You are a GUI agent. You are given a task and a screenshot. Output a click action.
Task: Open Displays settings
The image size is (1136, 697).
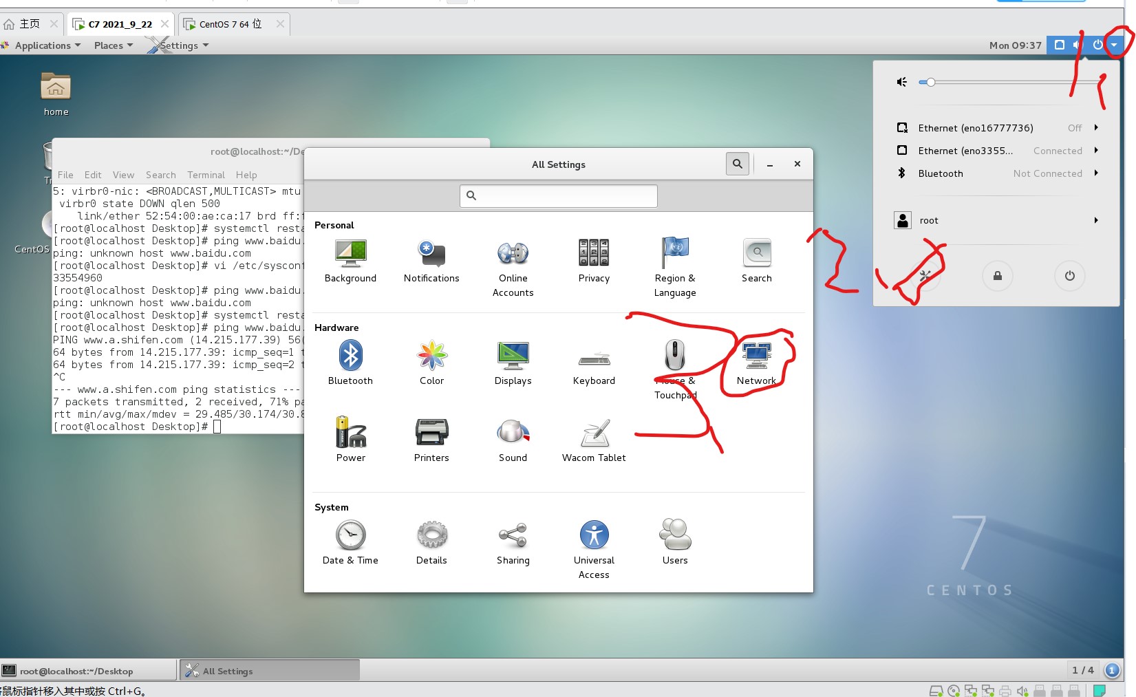[513, 363]
